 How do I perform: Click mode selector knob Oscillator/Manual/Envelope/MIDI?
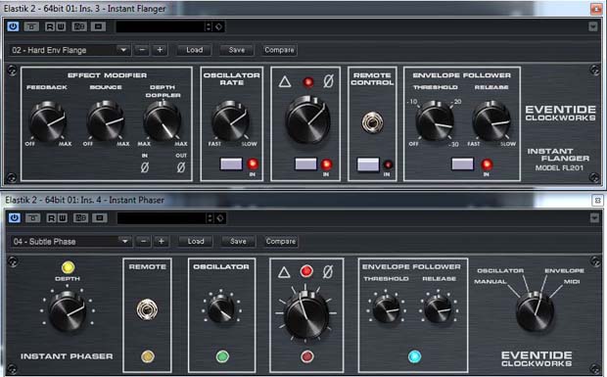click(535, 311)
